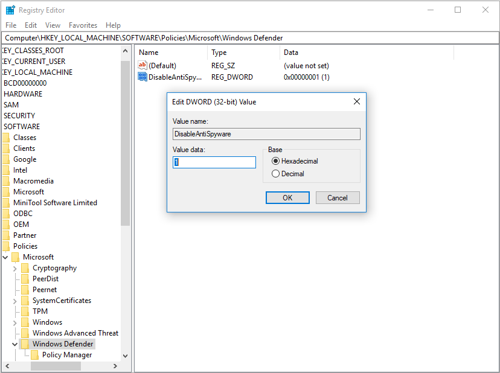500x373 pixels.
Task: Close the Edit DWORD dialog with X
Action: coord(357,101)
